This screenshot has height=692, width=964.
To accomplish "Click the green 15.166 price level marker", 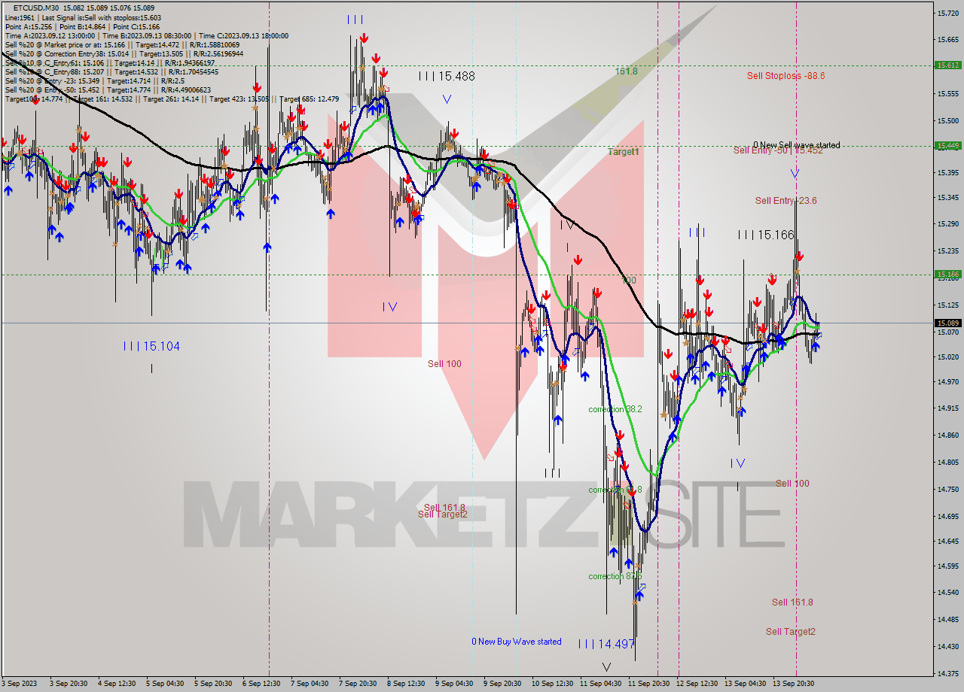I will (947, 275).
